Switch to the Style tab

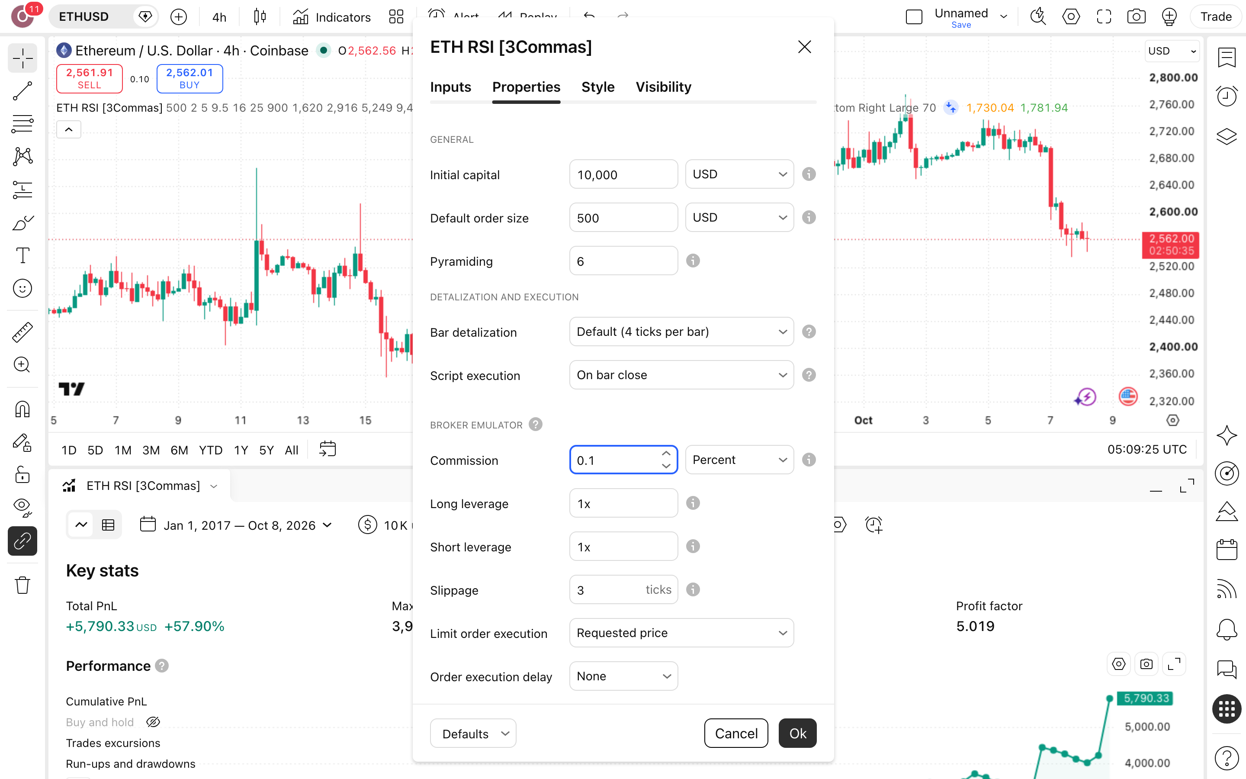click(598, 87)
